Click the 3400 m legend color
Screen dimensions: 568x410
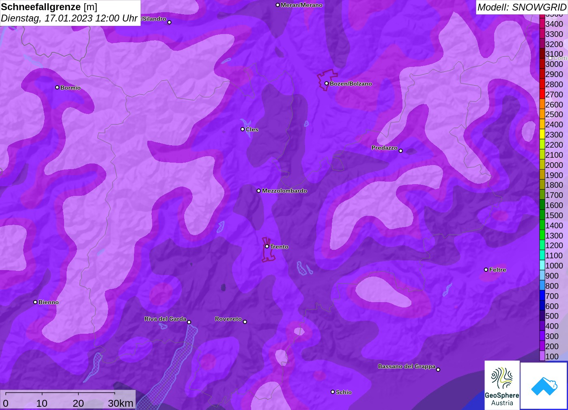point(542,24)
